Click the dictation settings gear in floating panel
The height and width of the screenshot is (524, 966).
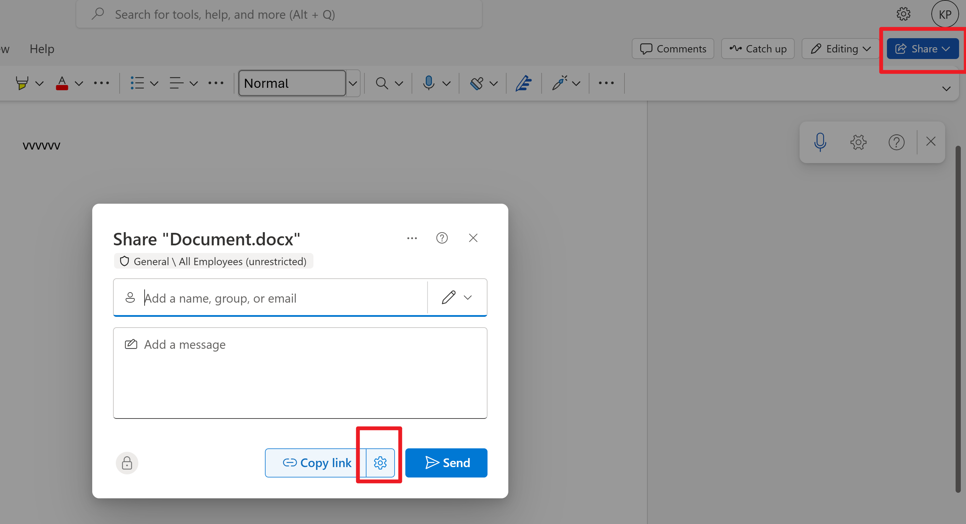click(x=858, y=142)
